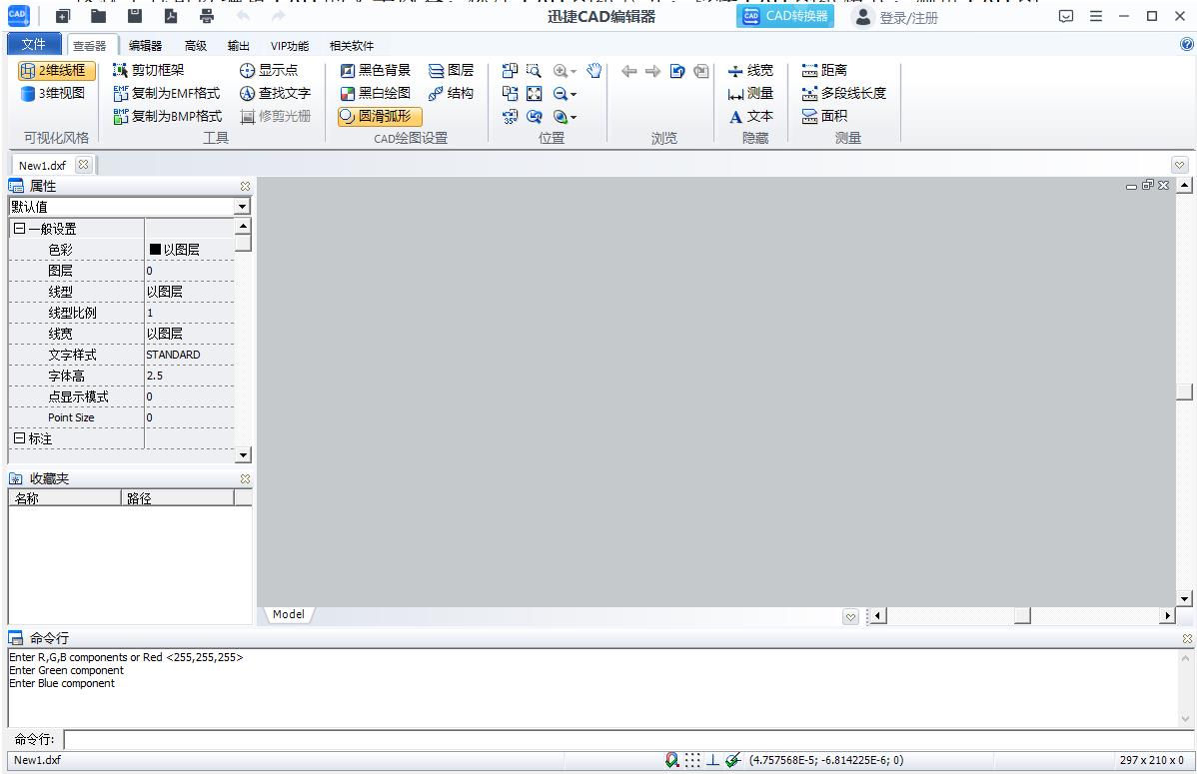Click the fit-to-window zoom extents icon
This screenshot has width=1197, height=774.
click(534, 94)
